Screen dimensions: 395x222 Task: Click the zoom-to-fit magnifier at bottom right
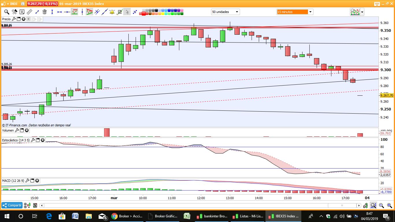(373, 206)
